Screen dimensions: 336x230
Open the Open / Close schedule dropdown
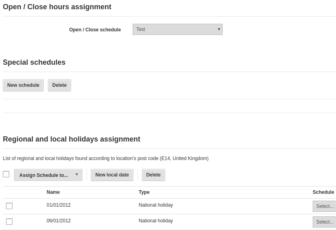pyautogui.click(x=177, y=29)
